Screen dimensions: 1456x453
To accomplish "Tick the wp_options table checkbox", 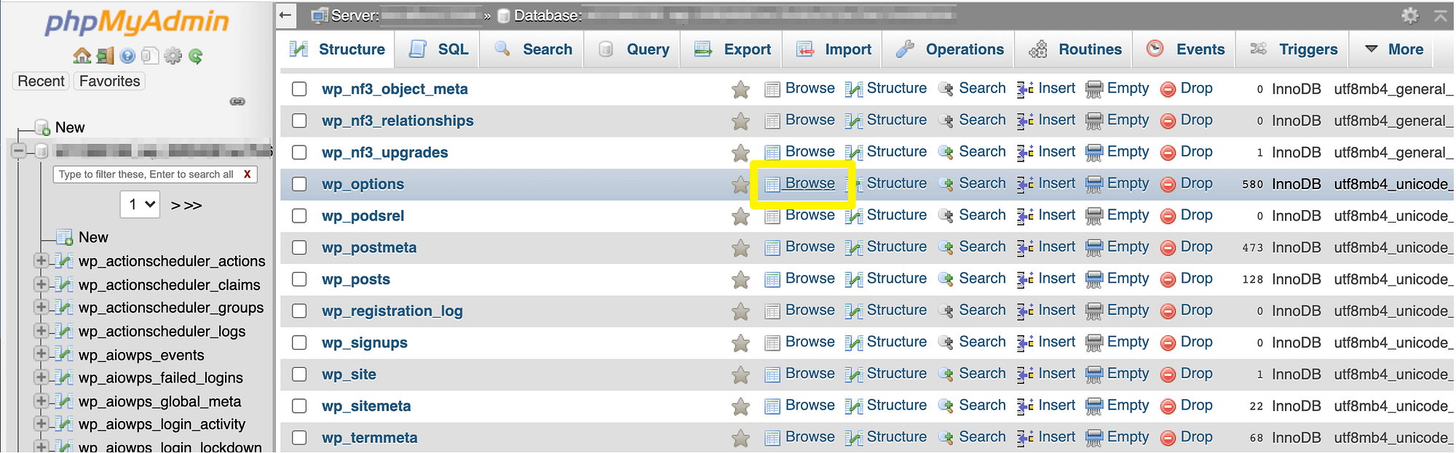I will 299,184.
